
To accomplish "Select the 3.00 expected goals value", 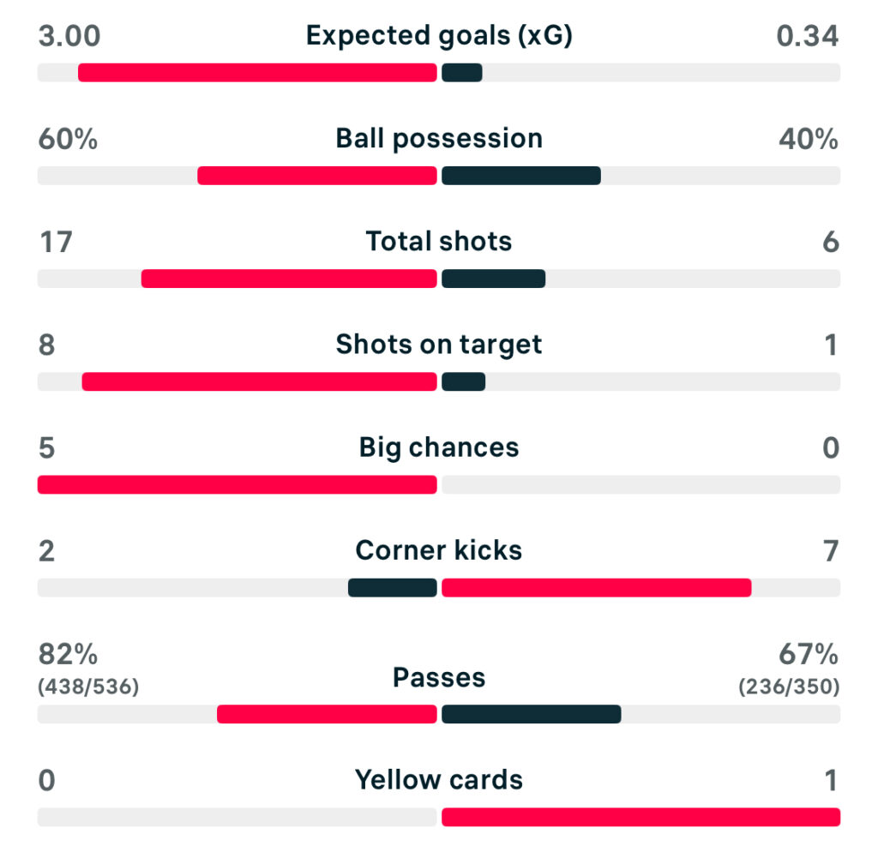I will tap(69, 36).
